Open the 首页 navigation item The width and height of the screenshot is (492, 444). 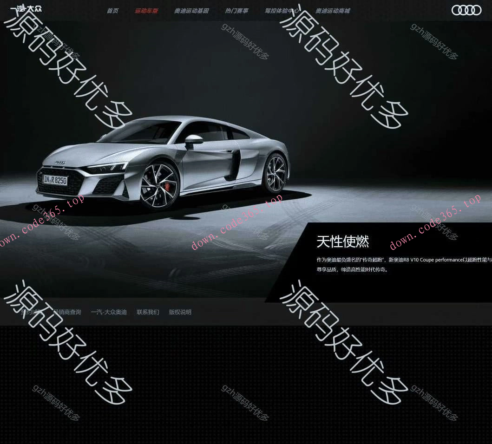click(112, 11)
